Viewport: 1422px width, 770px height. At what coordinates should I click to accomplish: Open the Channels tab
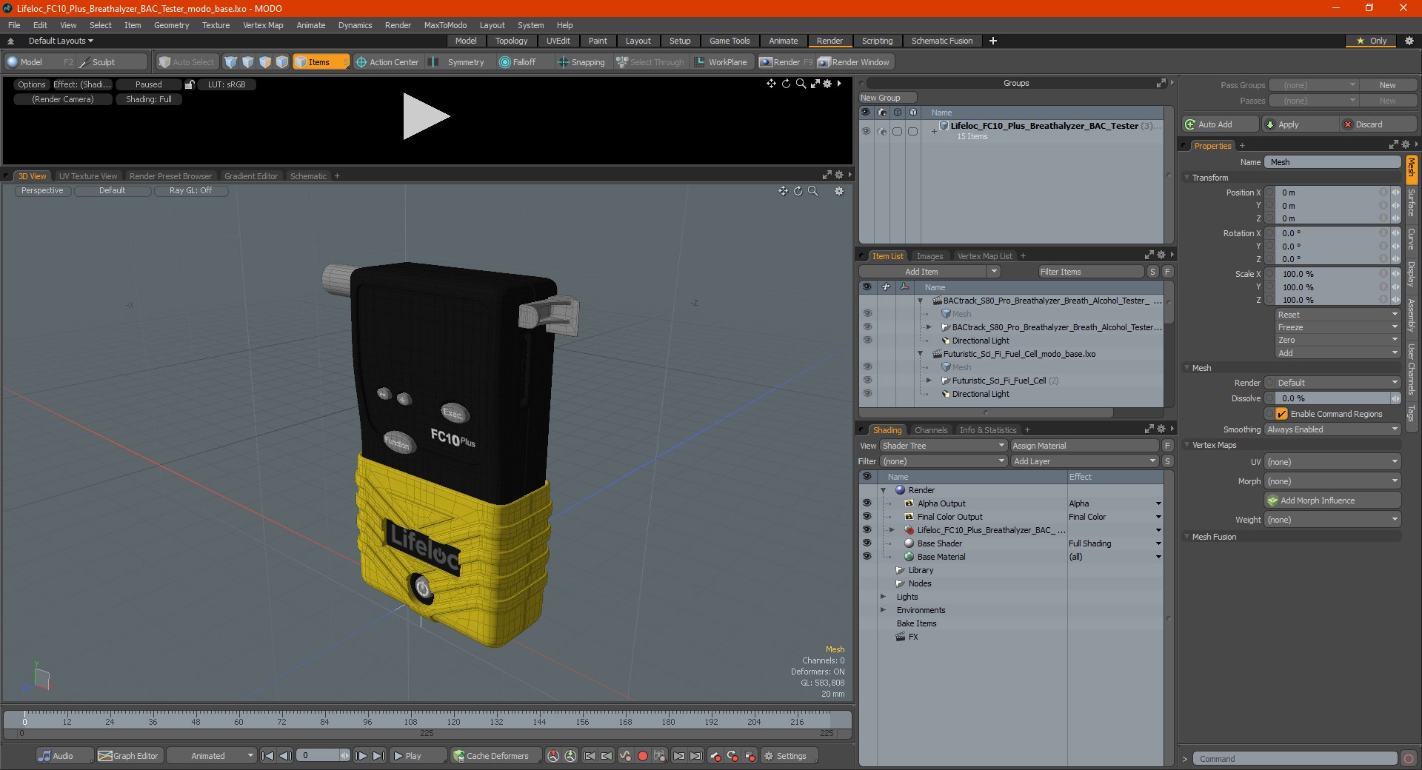pyautogui.click(x=931, y=430)
